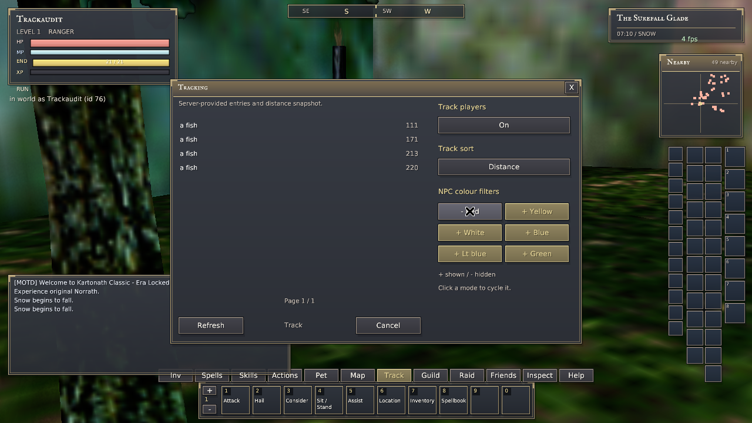This screenshot has height=423, width=752.
Task: Toggle the Lt blue NPC colour filter
Action: (x=470, y=254)
